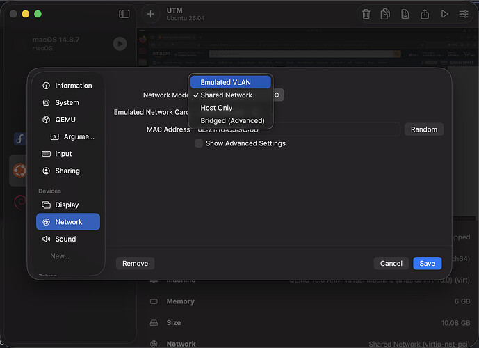Select macOS 14.8.7 VM entry
The image size is (479, 348).
pyautogui.click(x=70, y=44)
